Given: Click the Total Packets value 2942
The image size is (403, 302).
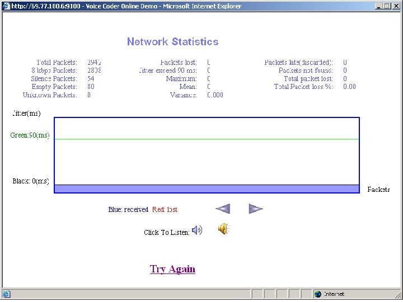Looking at the screenshot, I should (94, 62).
